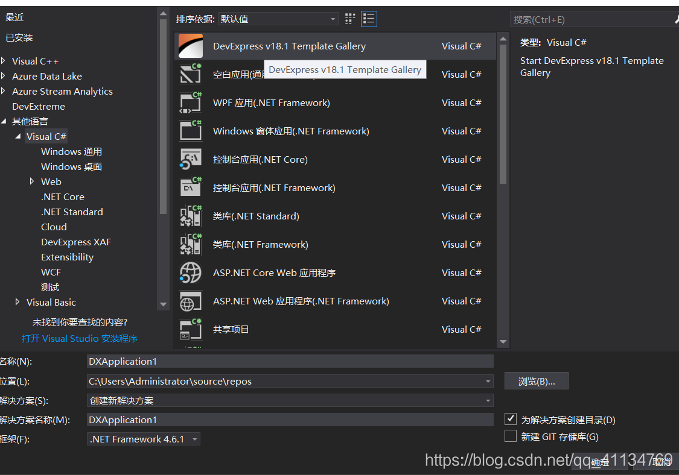Open the 解决方案 创建新解决方案 dropdown
Image resolution: width=679 pixels, height=475 pixels.
[290, 401]
